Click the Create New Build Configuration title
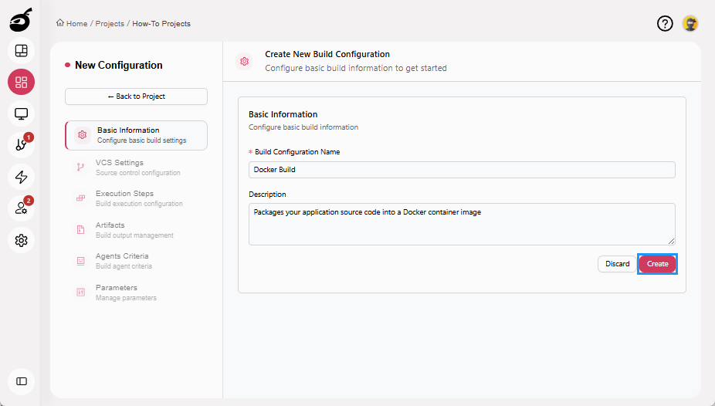This screenshot has height=406, width=715. [x=327, y=54]
